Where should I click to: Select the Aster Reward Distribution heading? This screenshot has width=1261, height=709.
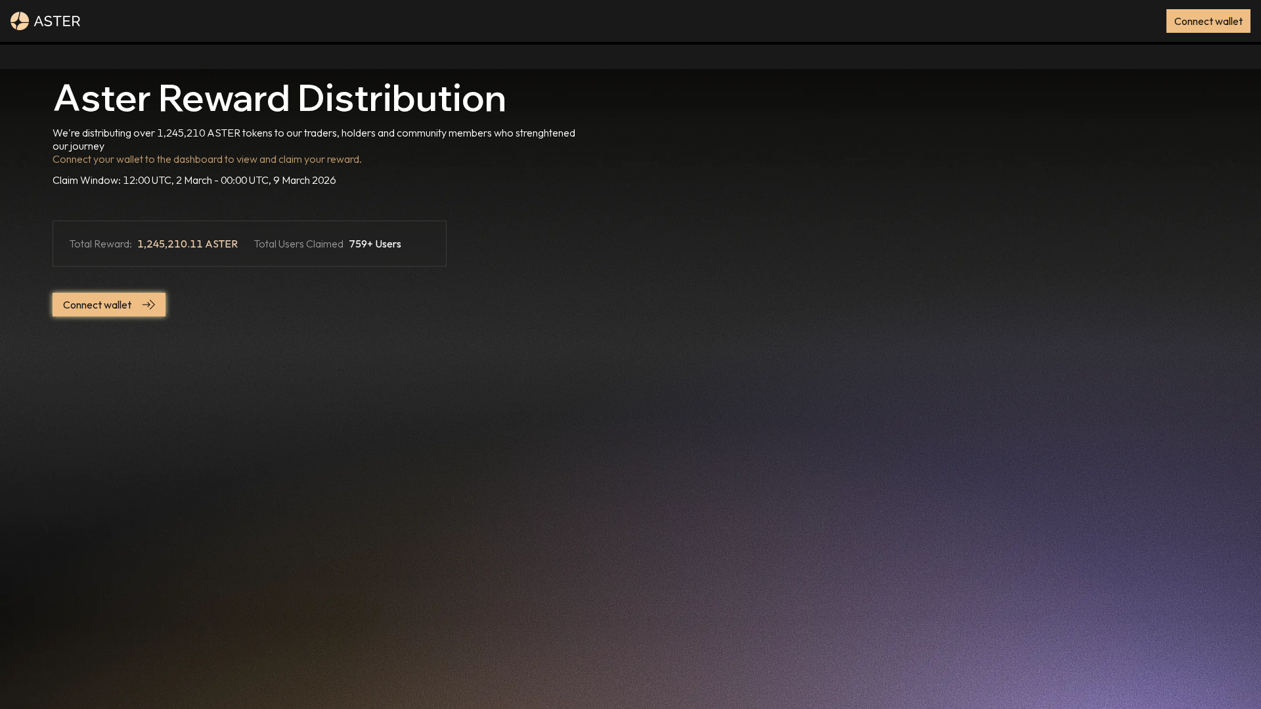click(x=279, y=98)
